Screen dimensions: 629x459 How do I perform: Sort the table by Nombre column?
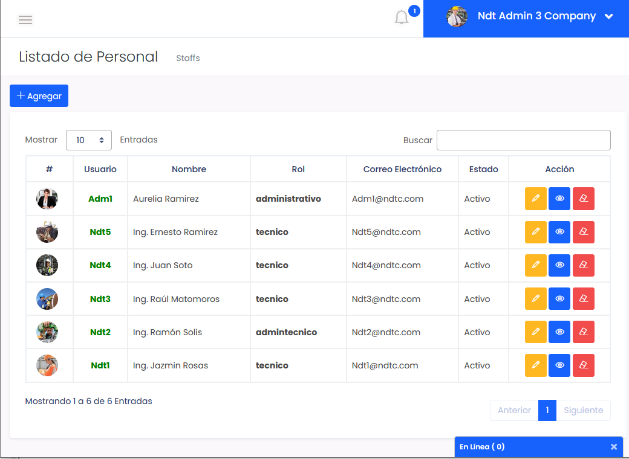point(189,169)
